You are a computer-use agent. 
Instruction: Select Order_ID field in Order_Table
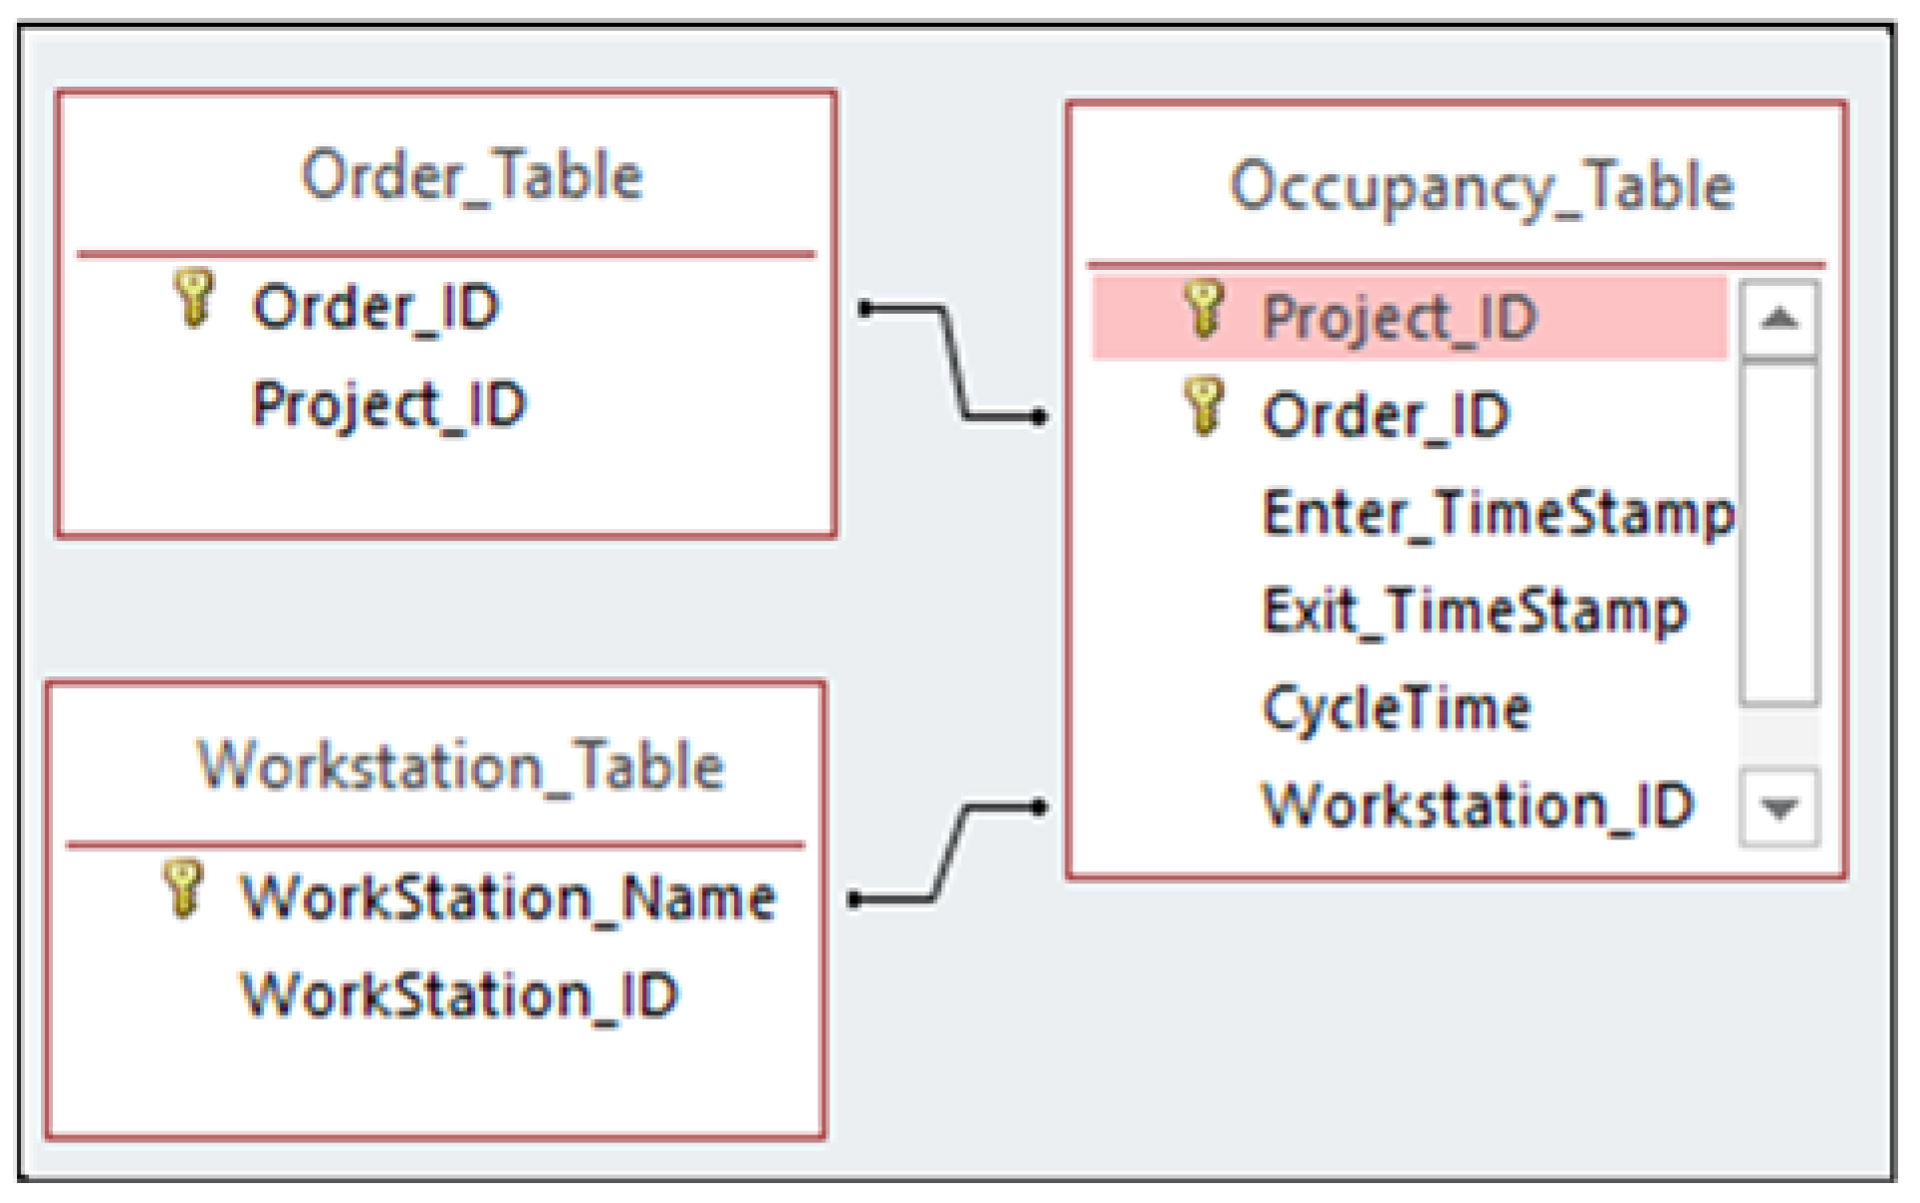click(375, 307)
